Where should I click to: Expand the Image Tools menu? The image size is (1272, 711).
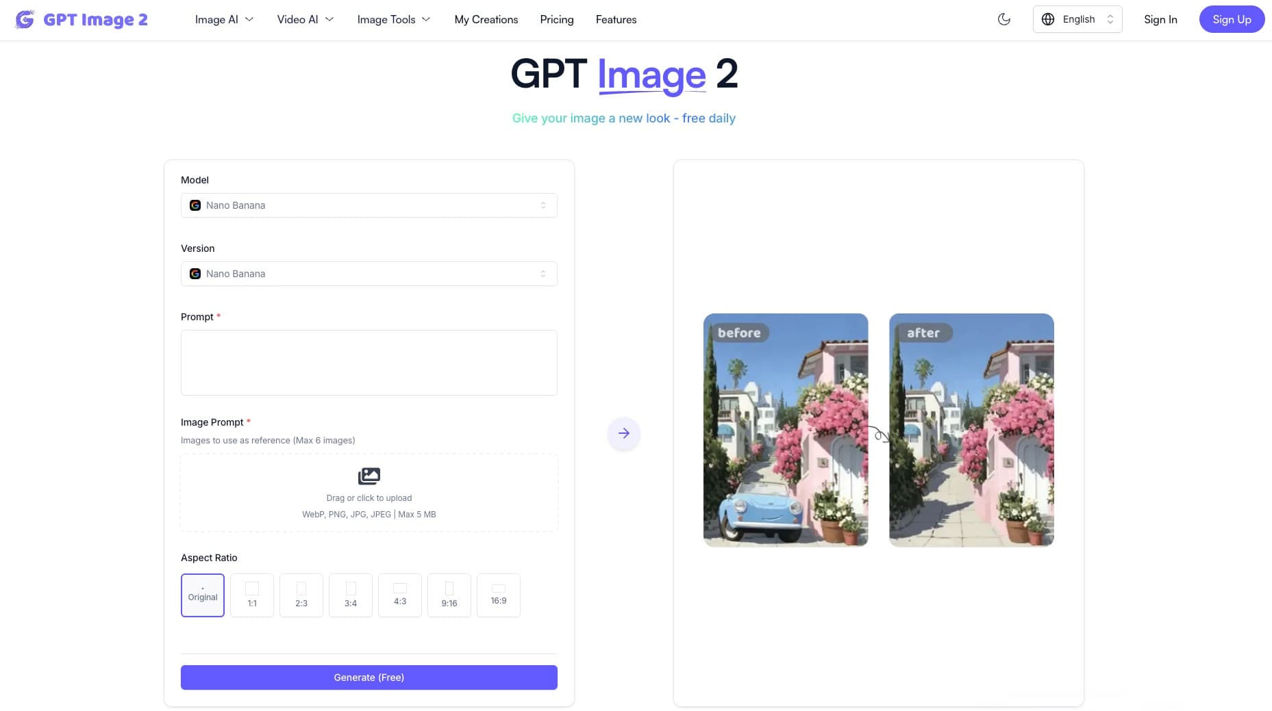click(x=394, y=19)
